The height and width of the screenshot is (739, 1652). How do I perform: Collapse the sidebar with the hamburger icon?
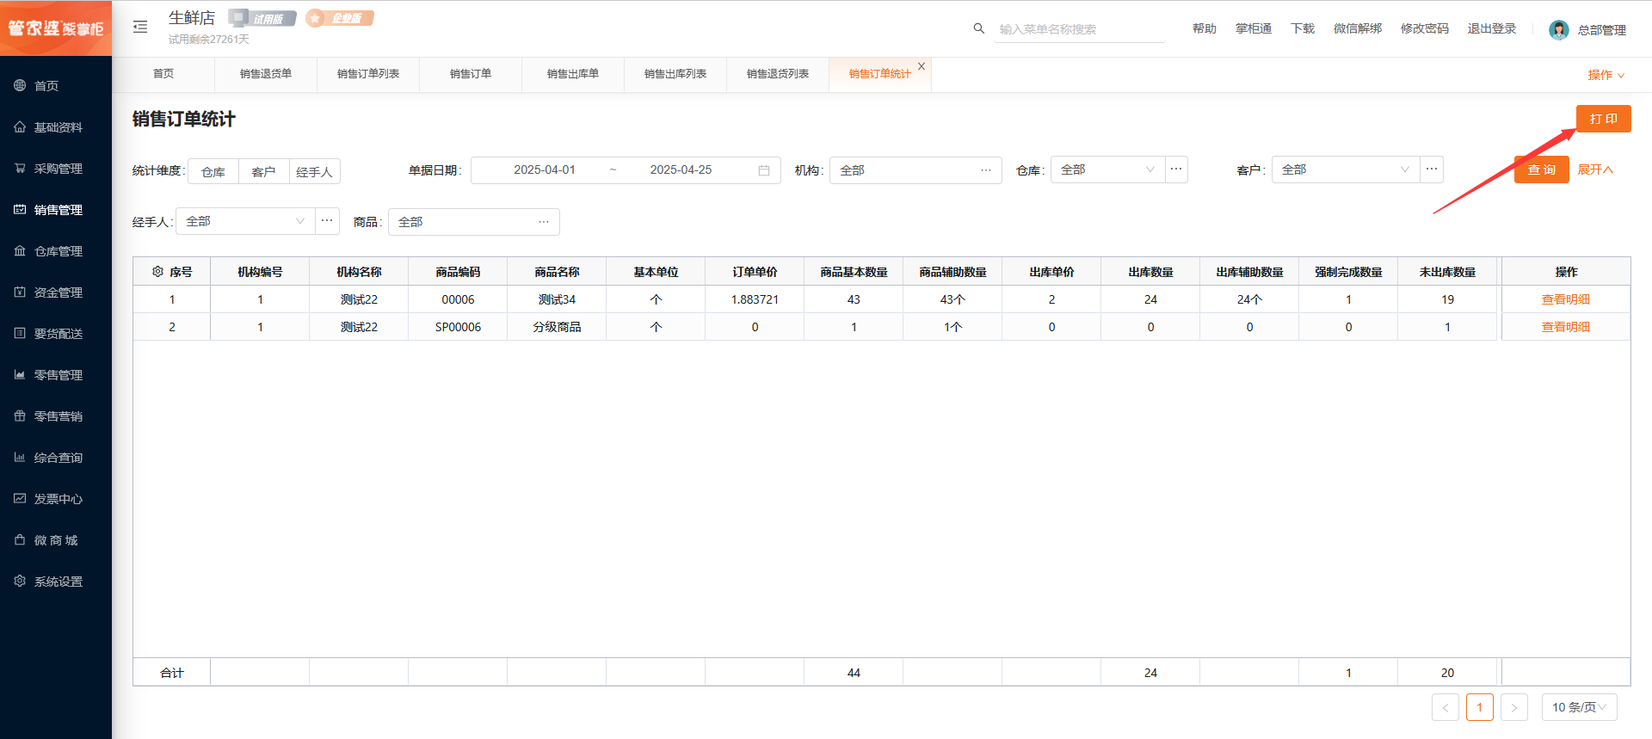tap(140, 28)
